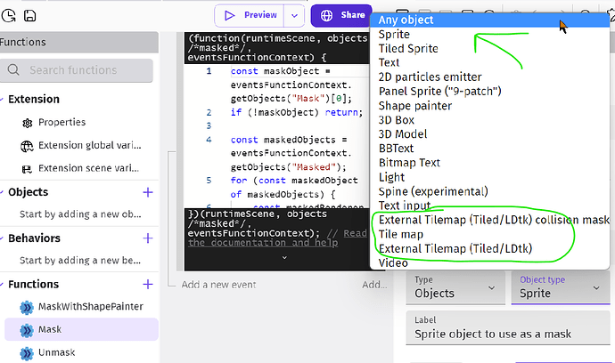The width and height of the screenshot is (615, 363).
Task: Pick "Tile map" from the object list
Action: (x=401, y=234)
